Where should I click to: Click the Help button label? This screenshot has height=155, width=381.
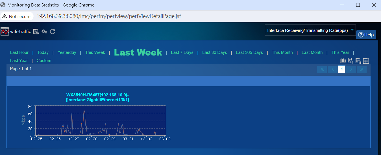tap(369, 35)
